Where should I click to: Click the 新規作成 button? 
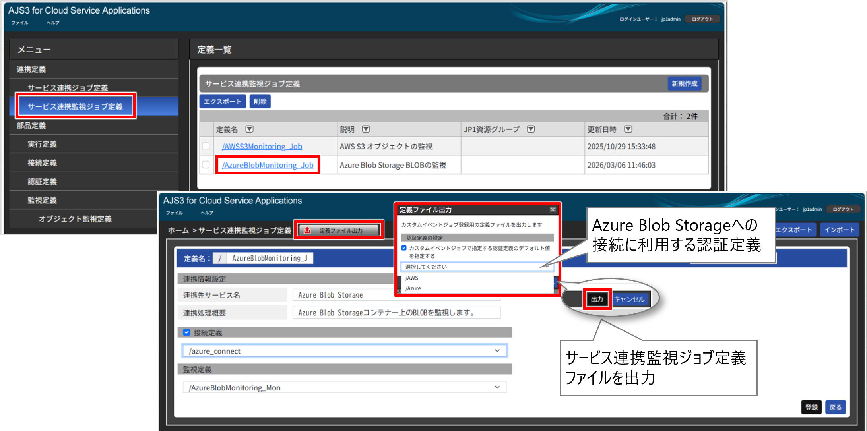[684, 83]
